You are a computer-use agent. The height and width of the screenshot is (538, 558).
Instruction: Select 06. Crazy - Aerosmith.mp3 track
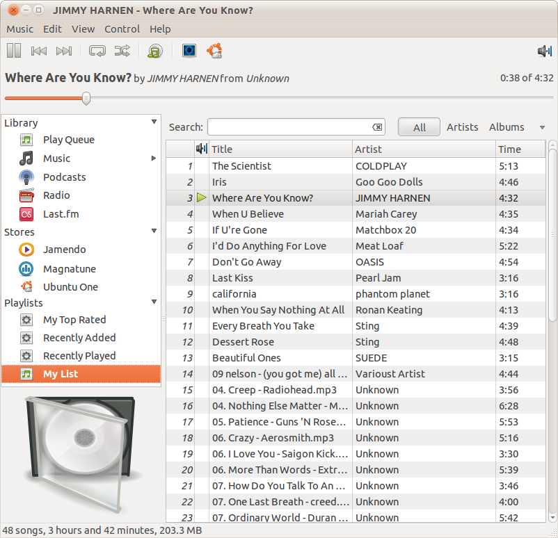point(273,438)
